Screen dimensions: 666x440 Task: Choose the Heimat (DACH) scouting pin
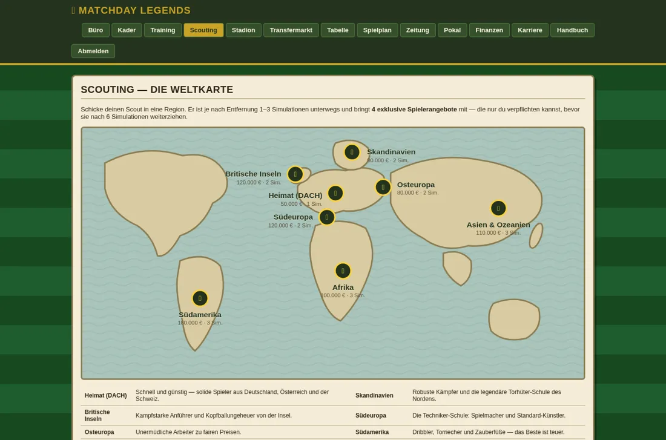335,193
